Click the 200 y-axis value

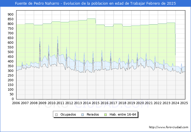(11, 80)
